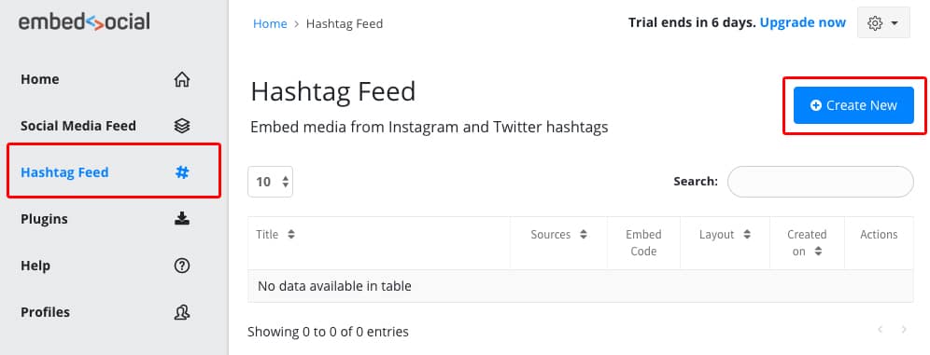
Task: Open the settings gear dropdown
Action: click(883, 23)
